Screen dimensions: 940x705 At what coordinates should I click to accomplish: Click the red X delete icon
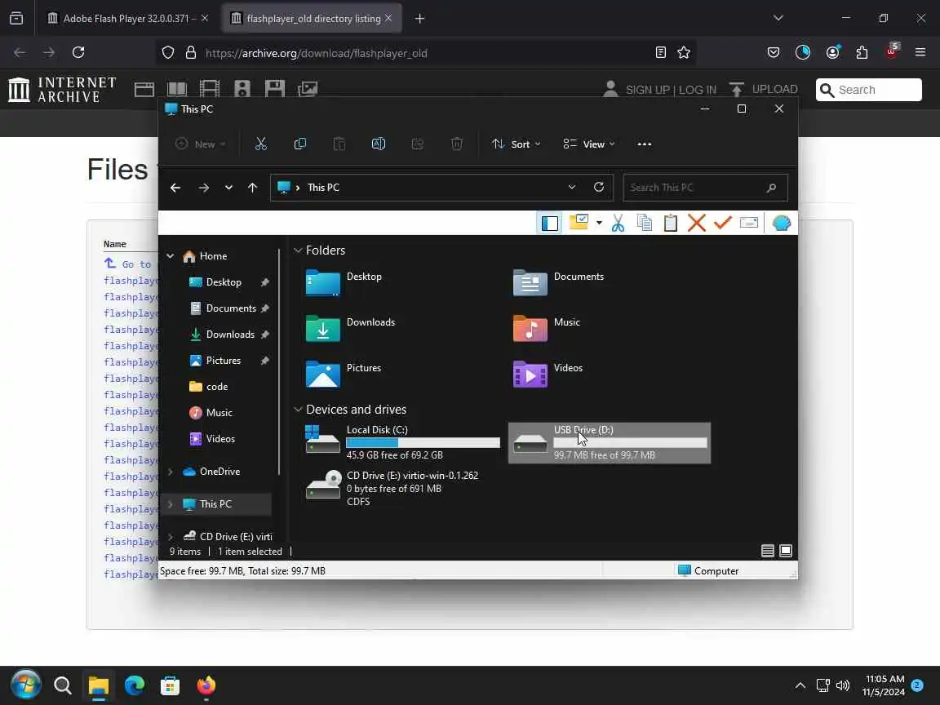pos(697,223)
